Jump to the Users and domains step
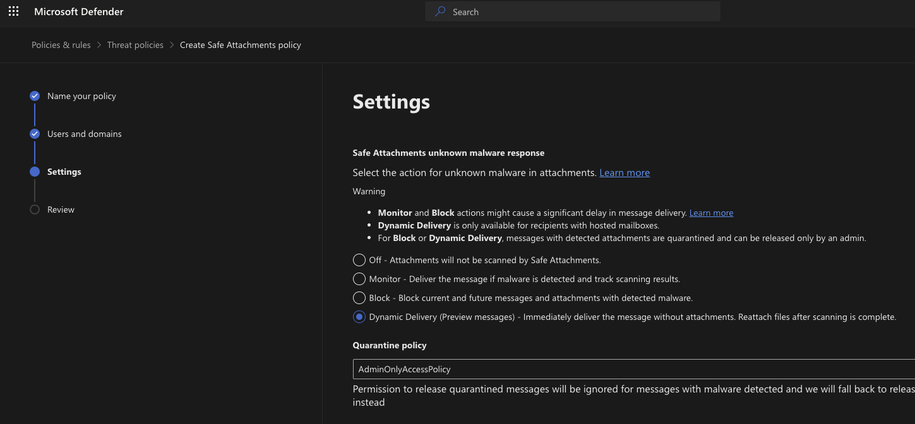This screenshot has width=915, height=424. [x=85, y=134]
